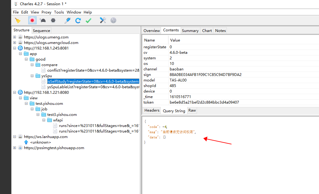Viewport: 319px width, 194px height.
Task: Toggle the hexagon Breakpoints icon
Action: (x=53, y=20)
